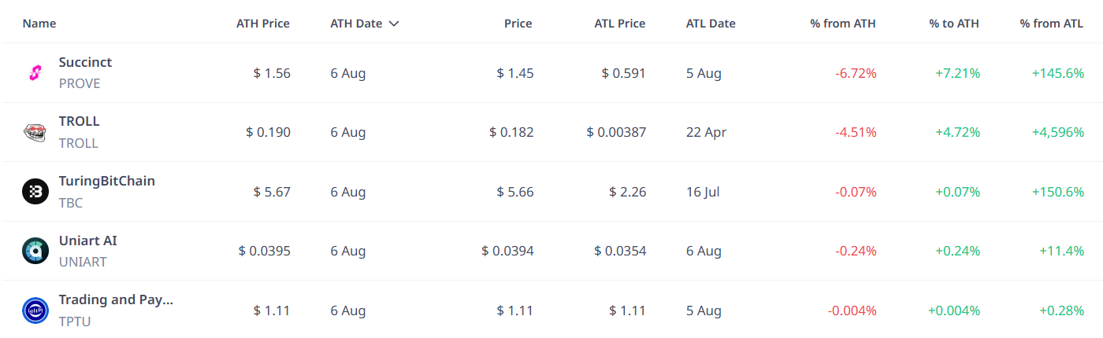Open the Trading and Pay… coin link

116,299
